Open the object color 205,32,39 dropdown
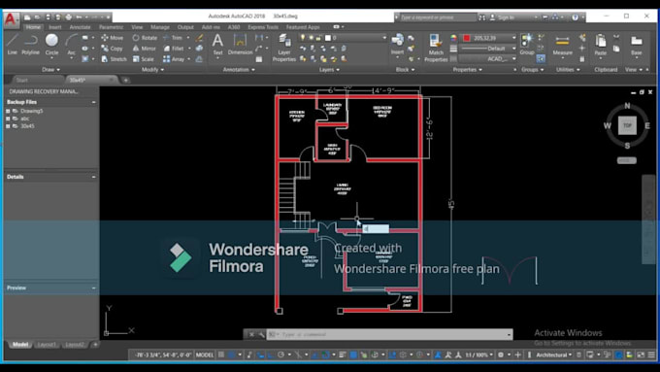The height and width of the screenshot is (372, 660). (x=489, y=38)
